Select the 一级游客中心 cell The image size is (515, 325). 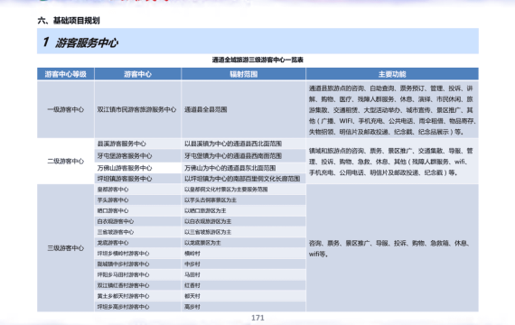click(x=66, y=109)
